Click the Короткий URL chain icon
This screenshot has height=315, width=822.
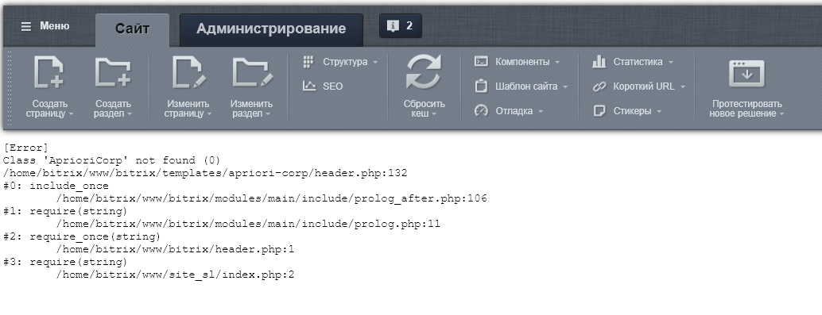599,86
